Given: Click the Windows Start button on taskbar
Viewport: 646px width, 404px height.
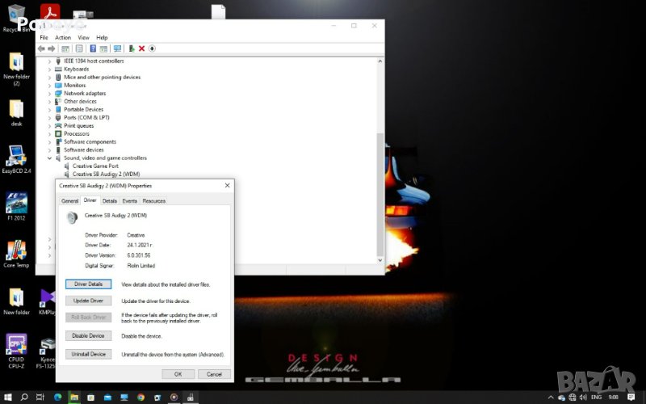Looking at the screenshot, I should 7,397.
